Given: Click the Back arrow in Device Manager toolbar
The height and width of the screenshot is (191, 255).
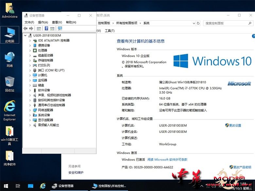Looking at the screenshot, I should pos(26,28).
